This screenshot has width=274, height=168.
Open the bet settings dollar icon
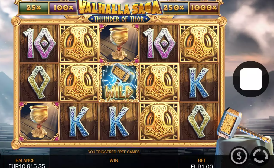(x=239, y=156)
